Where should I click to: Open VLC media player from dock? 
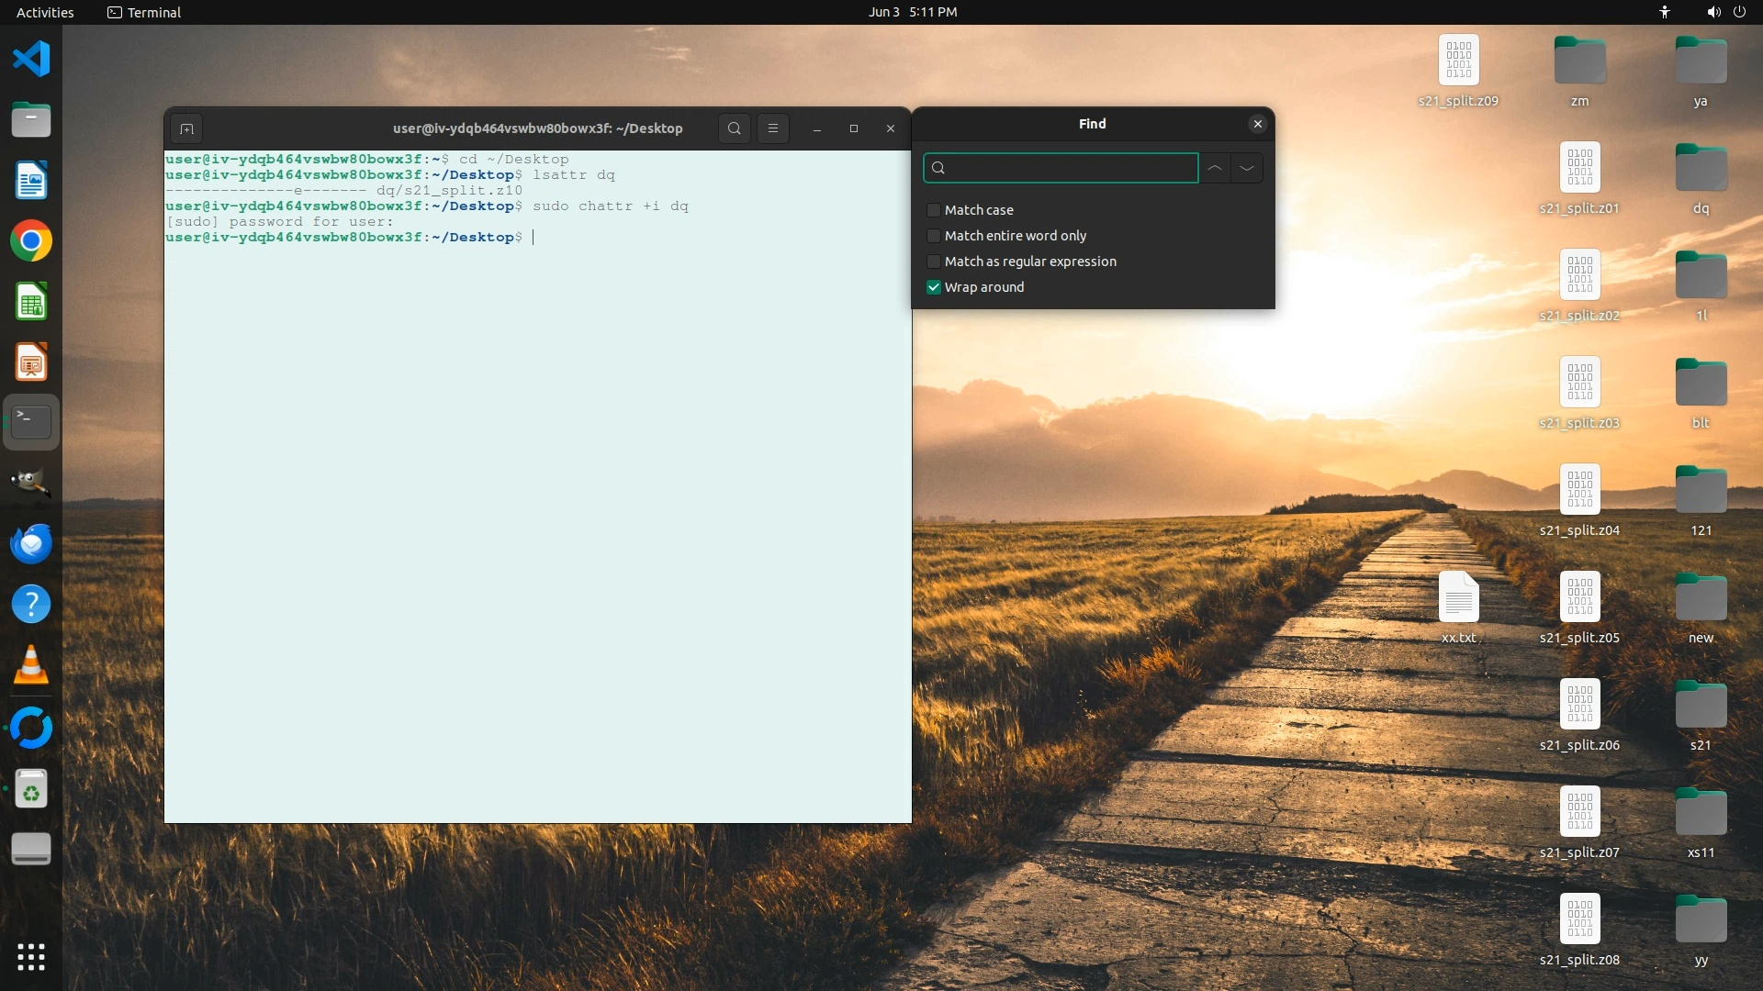pos(31,665)
